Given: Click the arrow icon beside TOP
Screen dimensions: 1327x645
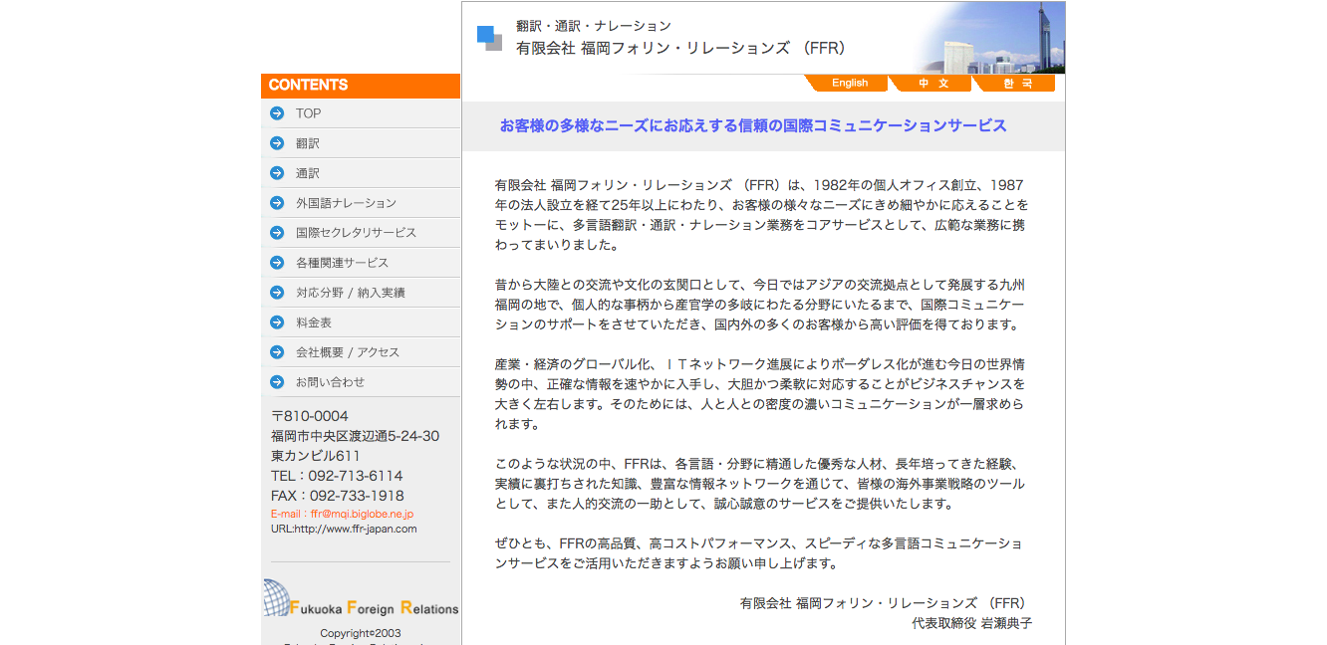Looking at the screenshot, I should pos(277,113).
